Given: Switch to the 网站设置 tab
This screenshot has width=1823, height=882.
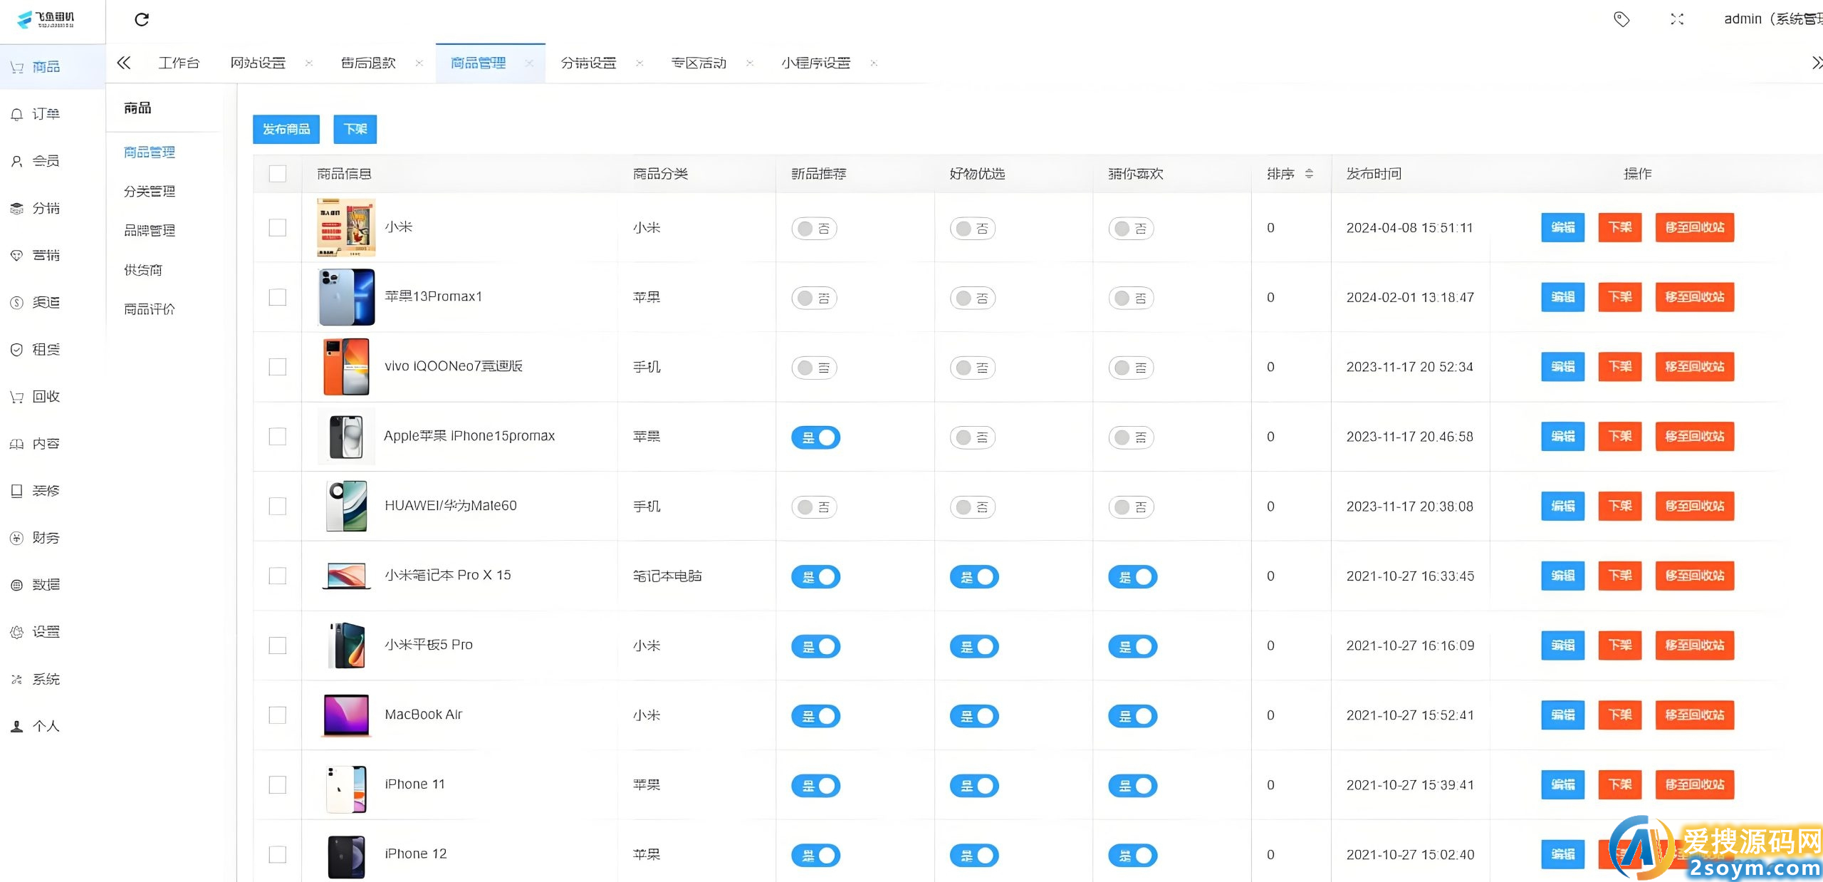Looking at the screenshot, I should (x=258, y=63).
